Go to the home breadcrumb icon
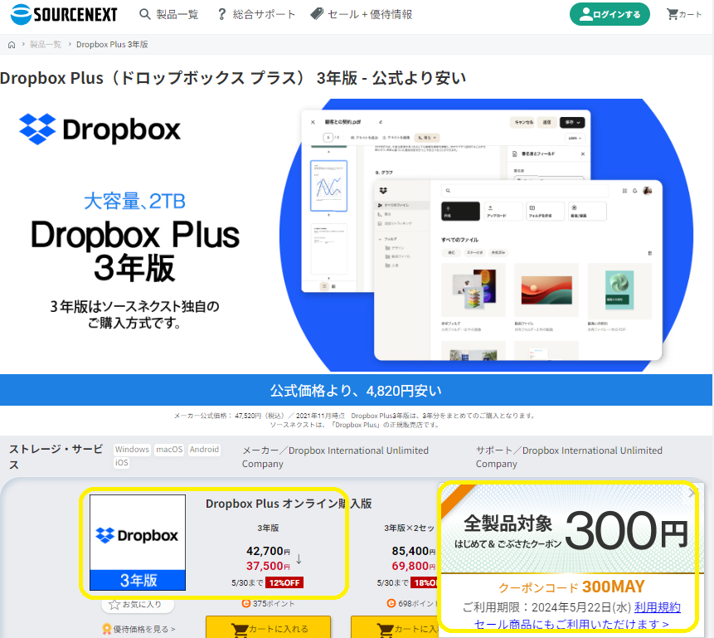 12,45
